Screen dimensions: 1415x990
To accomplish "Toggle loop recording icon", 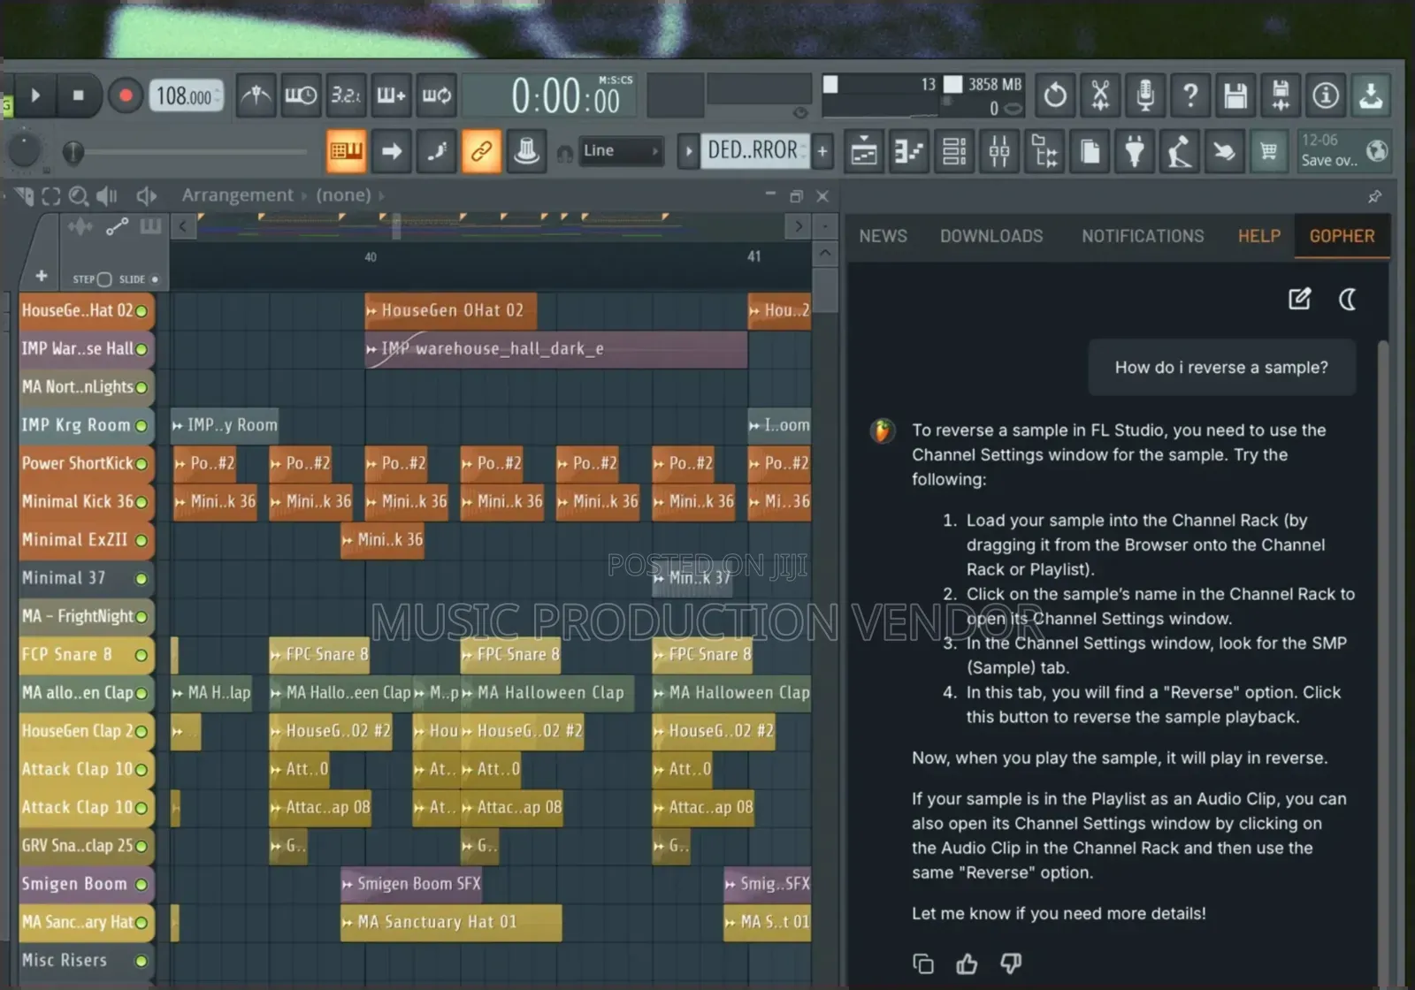I will coord(436,95).
